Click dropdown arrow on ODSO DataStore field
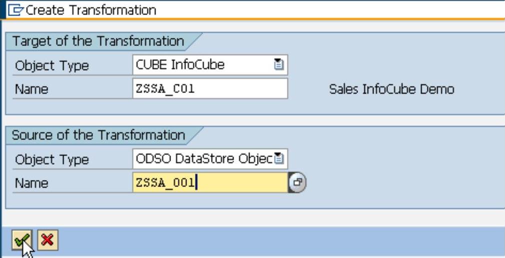The image size is (505, 258). click(x=279, y=159)
